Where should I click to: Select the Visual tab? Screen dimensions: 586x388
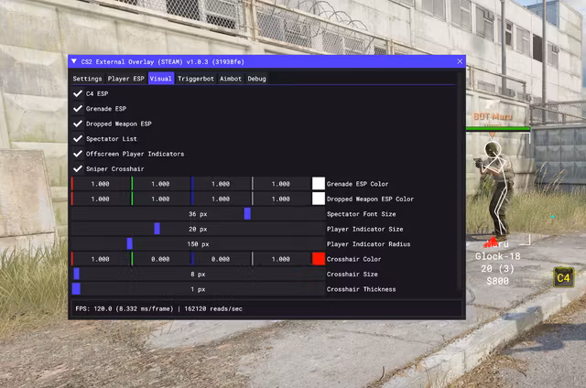(x=161, y=79)
